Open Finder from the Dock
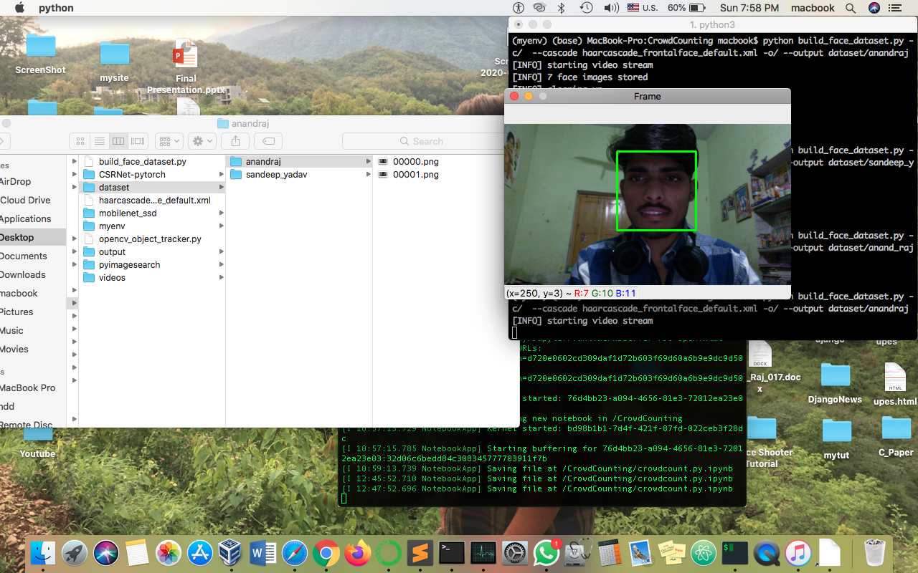 44,552
